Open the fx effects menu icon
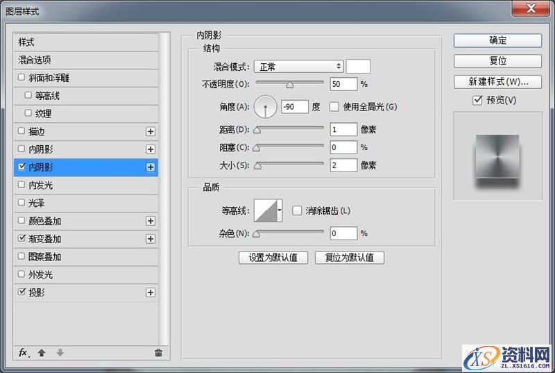Viewport: 555px width, 373px height. pos(24,352)
